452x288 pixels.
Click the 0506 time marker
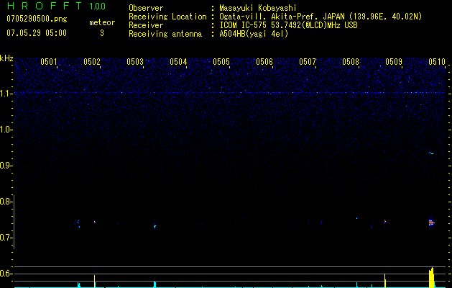pos(264,62)
